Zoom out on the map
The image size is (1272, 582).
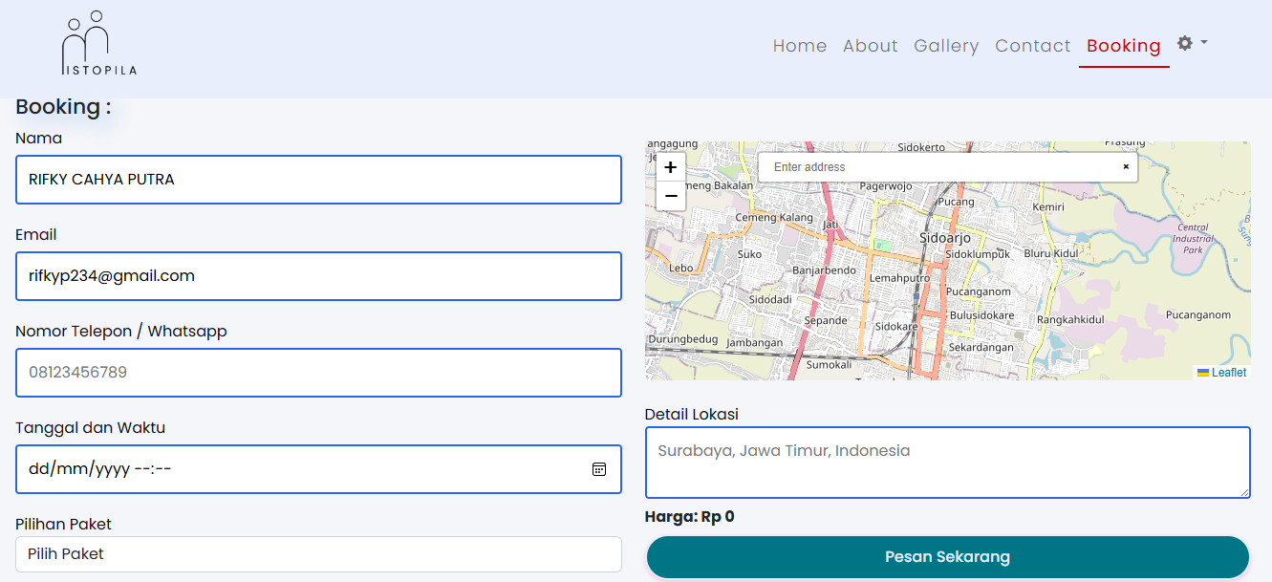tap(671, 196)
